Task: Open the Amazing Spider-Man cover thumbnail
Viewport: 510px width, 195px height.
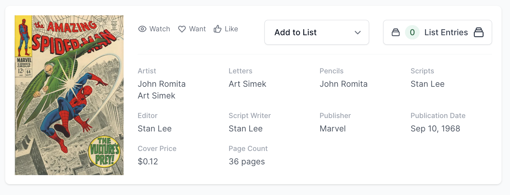Action: 69,95
